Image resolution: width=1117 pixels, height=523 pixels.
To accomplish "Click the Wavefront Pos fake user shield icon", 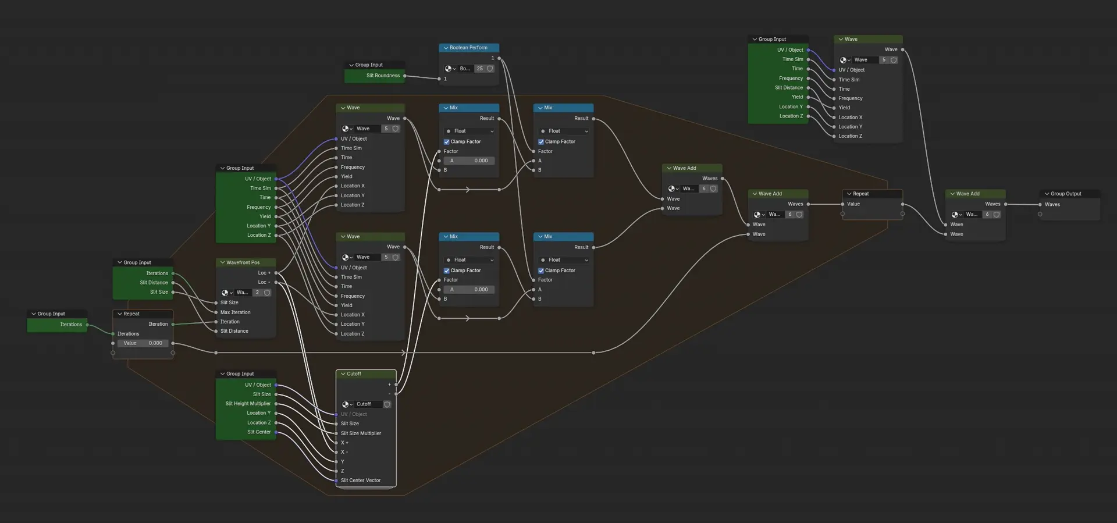I will pos(267,293).
